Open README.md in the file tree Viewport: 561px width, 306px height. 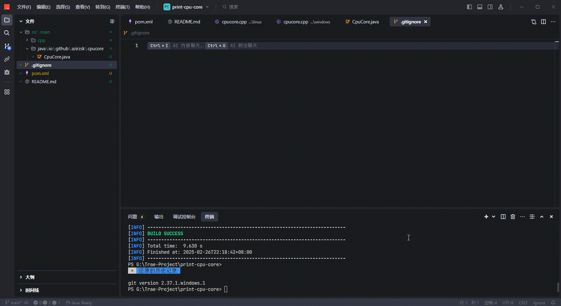pos(67,81)
